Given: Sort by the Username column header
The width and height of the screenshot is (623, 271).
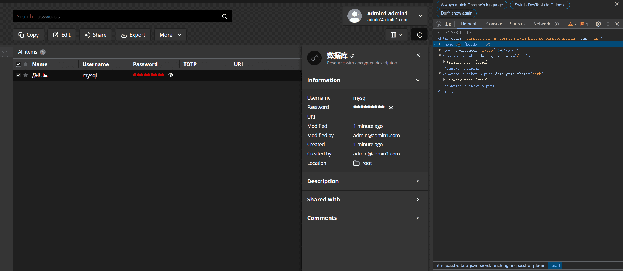Looking at the screenshot, I should [96, 64].
